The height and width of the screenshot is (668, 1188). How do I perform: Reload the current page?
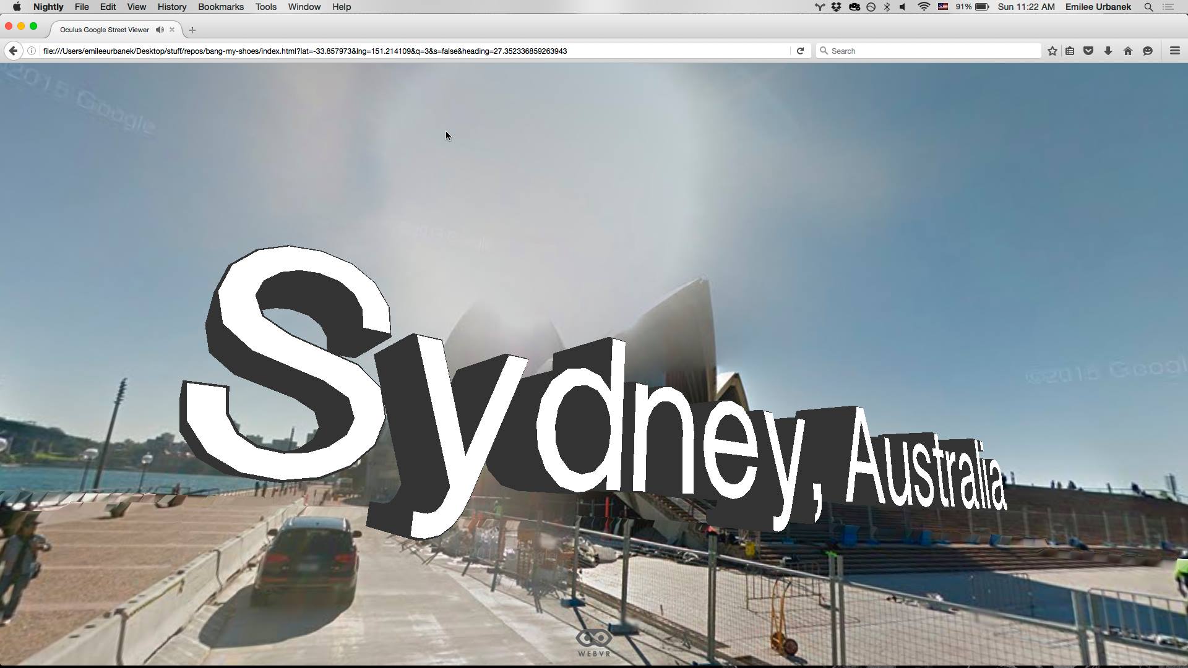click(x=800, y=51)
